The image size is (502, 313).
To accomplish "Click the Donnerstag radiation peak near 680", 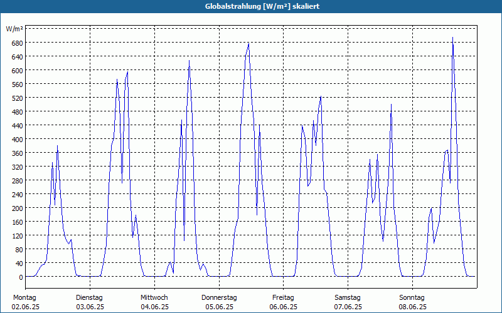I will click(248, 44).
